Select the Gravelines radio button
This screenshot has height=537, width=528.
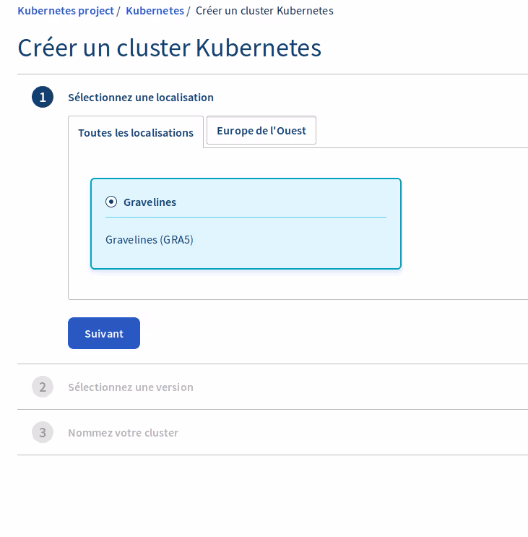tap(111, 202)
